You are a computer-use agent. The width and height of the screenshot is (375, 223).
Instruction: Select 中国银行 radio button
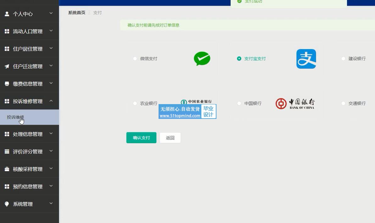[x=239, y=103]
